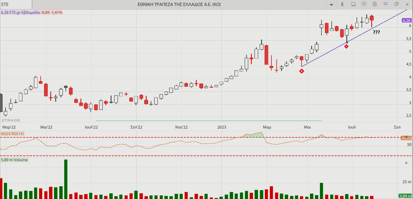The width and height of the screenshot is (413, 199).
Task: Open the hamburger chart menu
Action: [x=385, y=4]
